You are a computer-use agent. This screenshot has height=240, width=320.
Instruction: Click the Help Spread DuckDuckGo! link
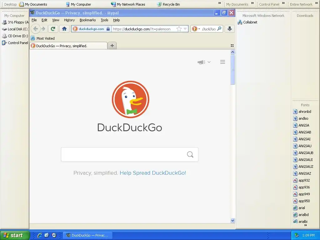153,173
